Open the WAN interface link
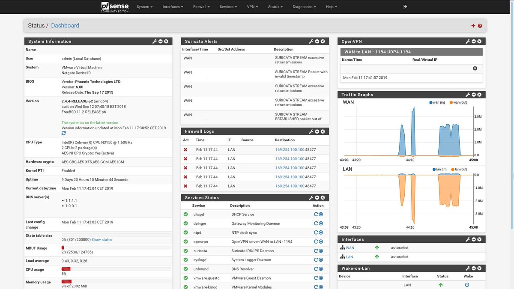This screenshot has height=289, width=514. click(350, 248)
